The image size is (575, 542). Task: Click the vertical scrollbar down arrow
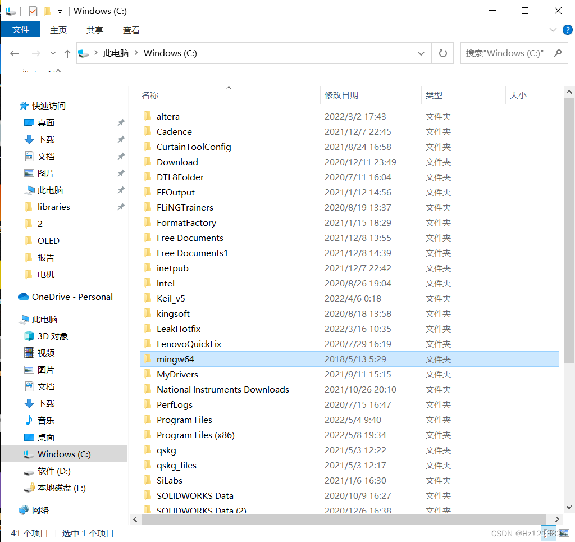(569, 508)
